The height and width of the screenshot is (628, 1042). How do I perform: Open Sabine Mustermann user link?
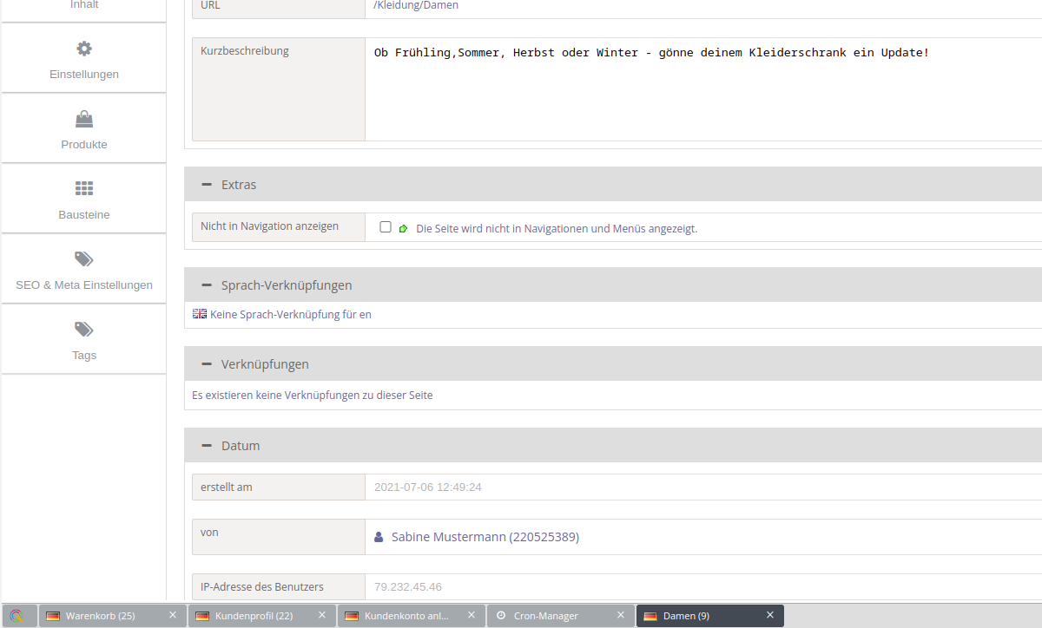485,538
